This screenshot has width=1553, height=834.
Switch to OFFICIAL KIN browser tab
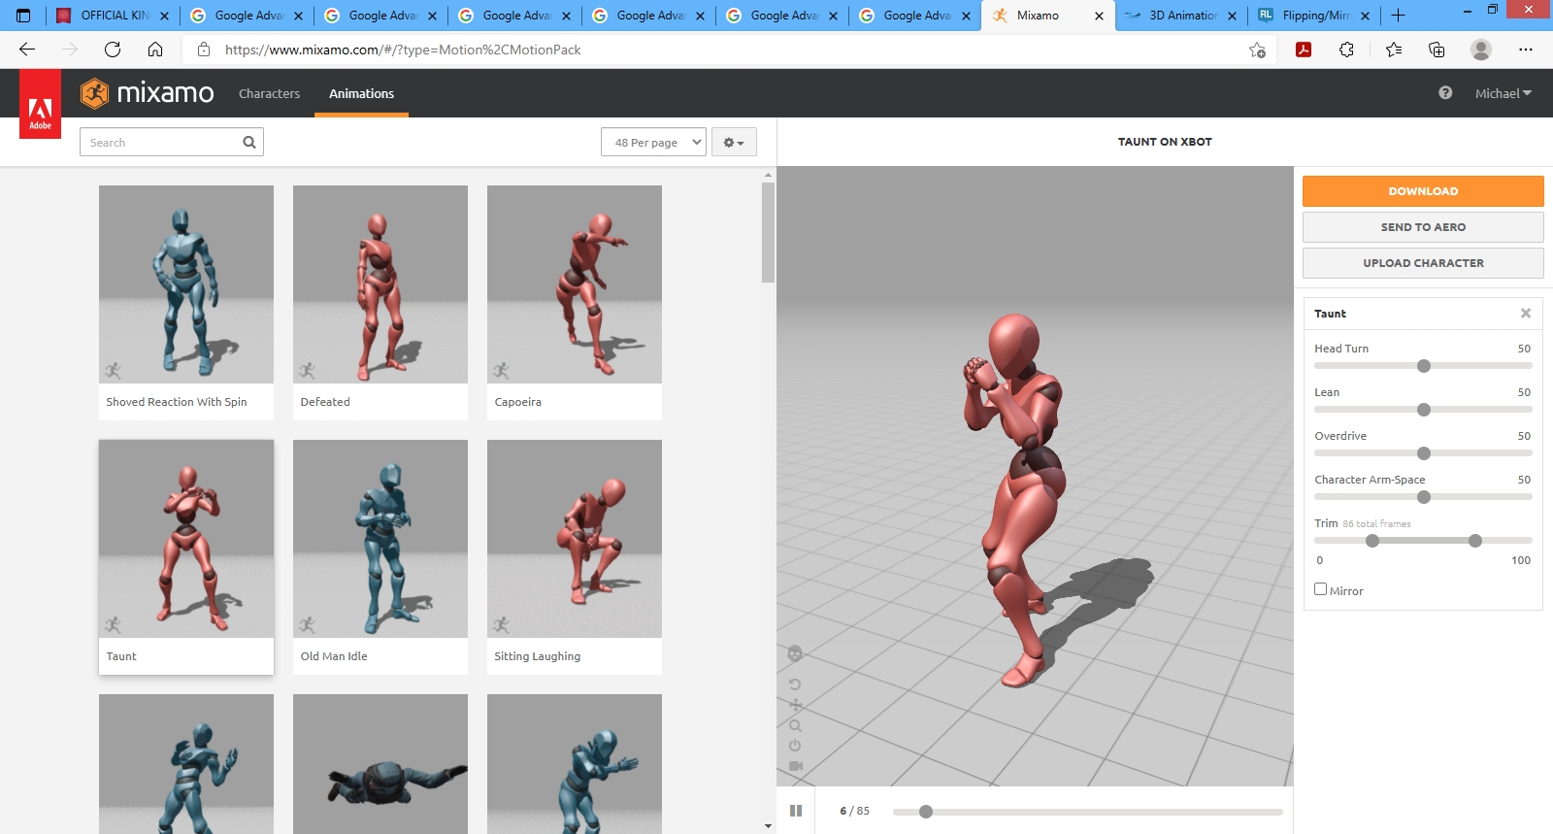click(113, 16)
